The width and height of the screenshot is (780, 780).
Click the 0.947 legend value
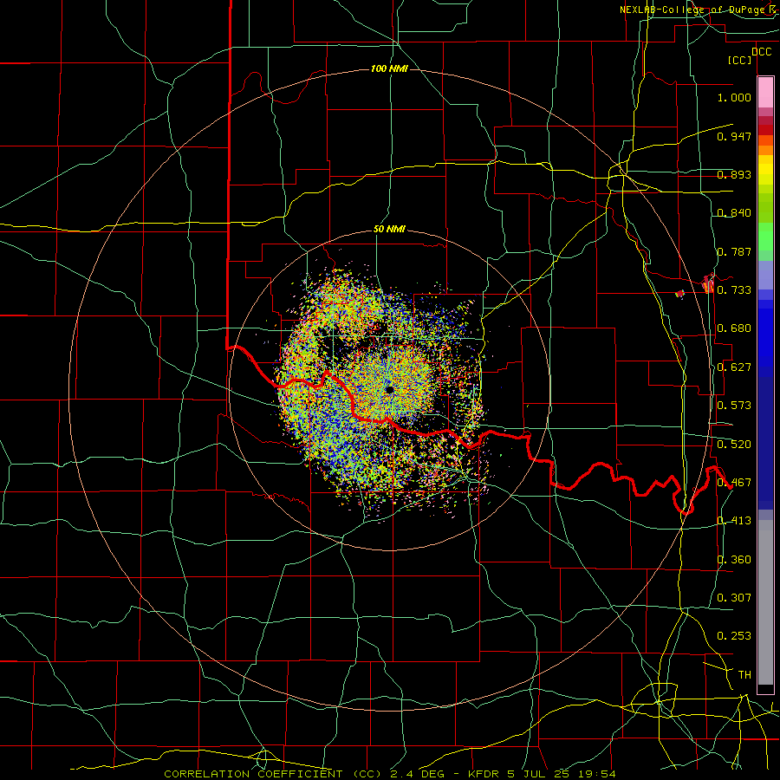(x=734, y=136)
